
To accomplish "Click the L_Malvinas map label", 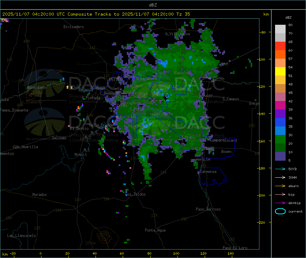I will tap(134, 126).
